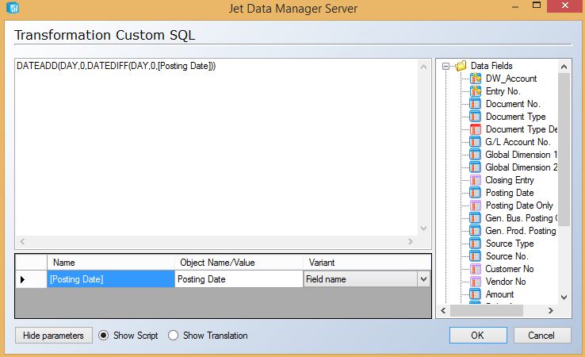Click the Cancel button
585x357 pixels.
[542, 336]
